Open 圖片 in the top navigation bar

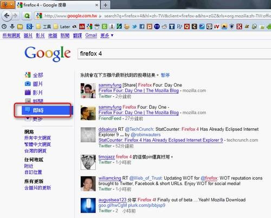click(x=28, y=36)
